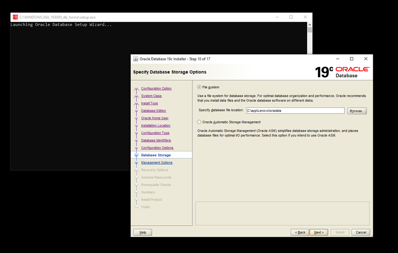This screenshot has height=253, width=398.
Task: Click the Installation Location step marker
Action: pos(137,125)
